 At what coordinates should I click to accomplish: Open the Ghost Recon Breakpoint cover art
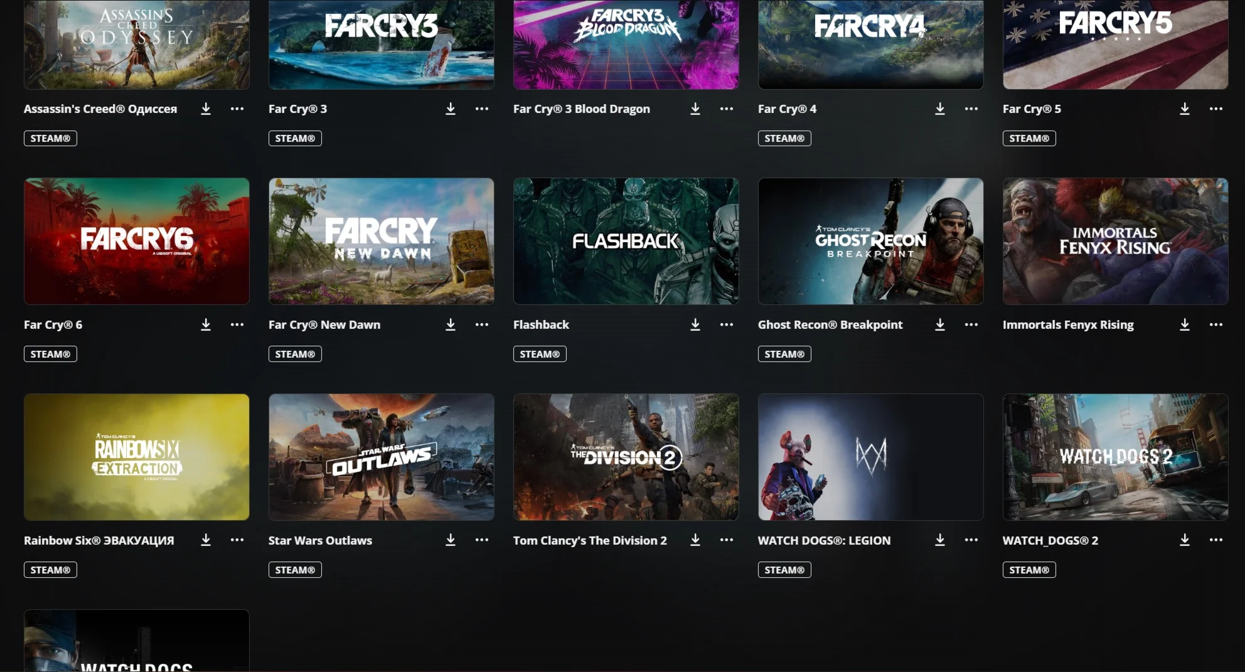click(871, 241)
